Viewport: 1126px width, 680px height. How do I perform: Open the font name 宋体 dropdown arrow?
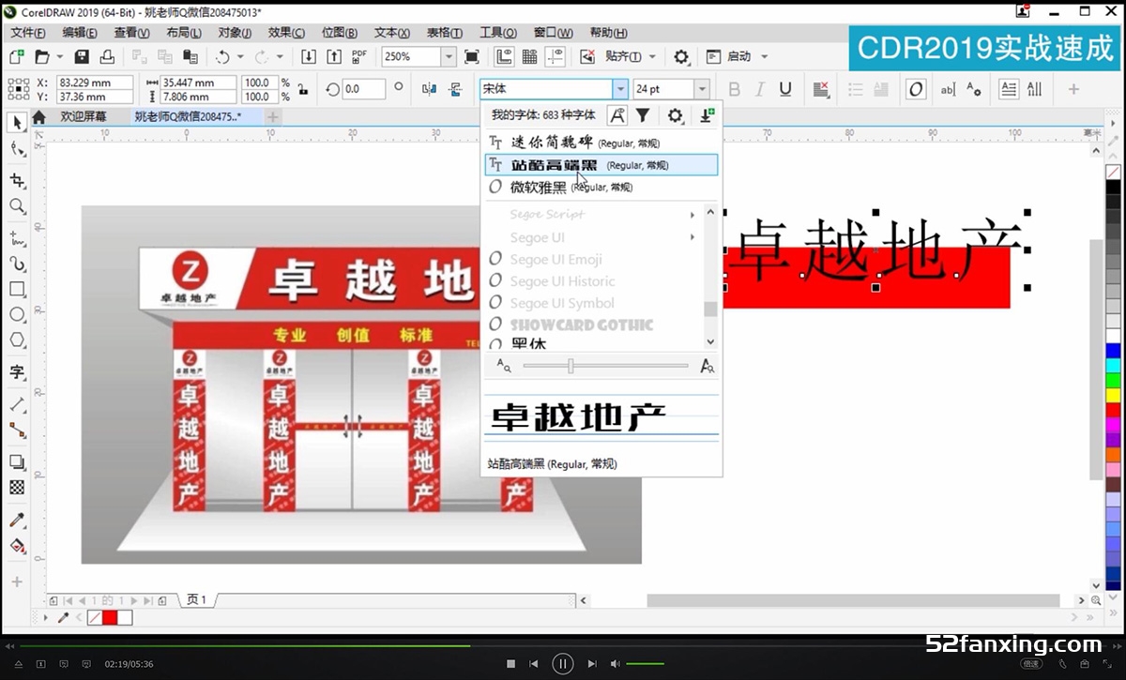point(620,89)
